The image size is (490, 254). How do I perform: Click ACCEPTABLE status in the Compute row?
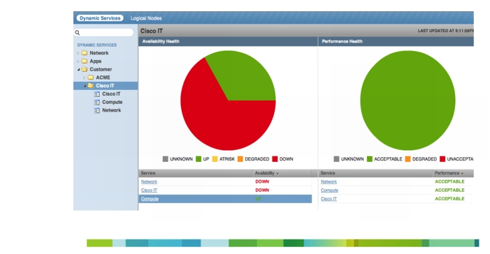click(449, 190)
